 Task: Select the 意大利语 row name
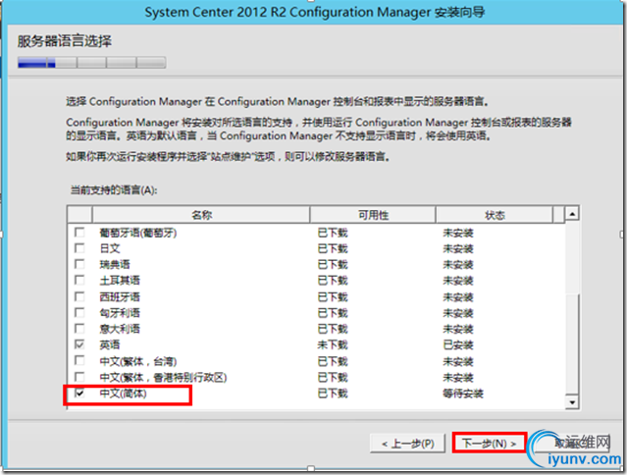120,329
